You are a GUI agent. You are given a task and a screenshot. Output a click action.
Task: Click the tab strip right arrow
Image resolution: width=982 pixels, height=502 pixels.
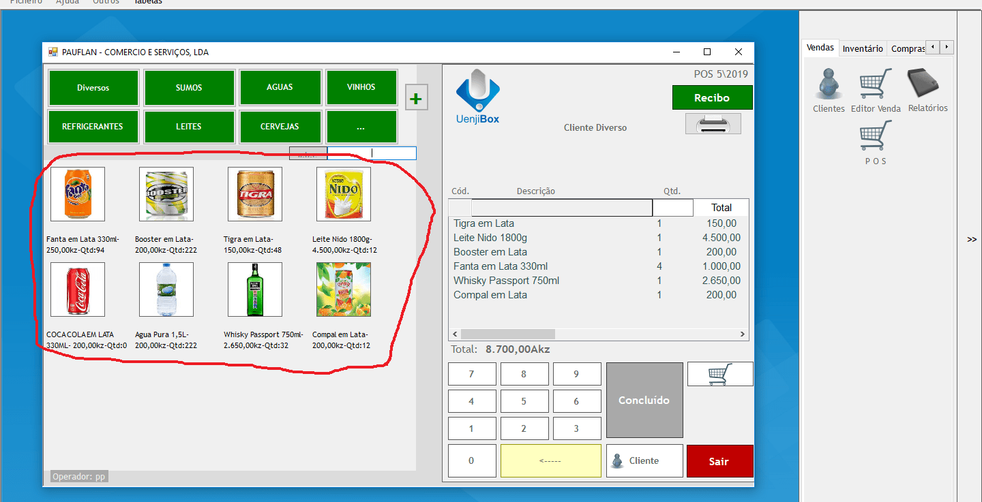pyautogui.click(x=947, y=47)
